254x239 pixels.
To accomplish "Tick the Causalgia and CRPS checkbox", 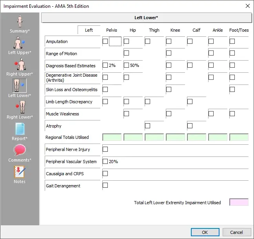I will coord(105,174).
